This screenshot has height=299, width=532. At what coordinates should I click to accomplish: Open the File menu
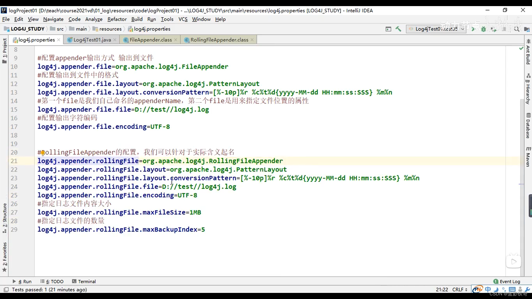pyautogui.click(x=6, y=19)
